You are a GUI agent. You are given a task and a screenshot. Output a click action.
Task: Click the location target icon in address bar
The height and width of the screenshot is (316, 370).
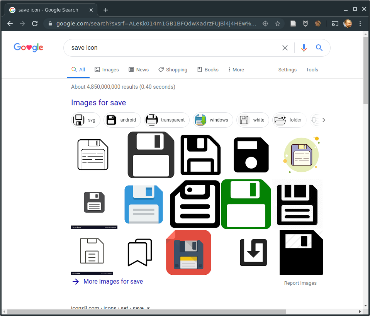click(265, 24)
